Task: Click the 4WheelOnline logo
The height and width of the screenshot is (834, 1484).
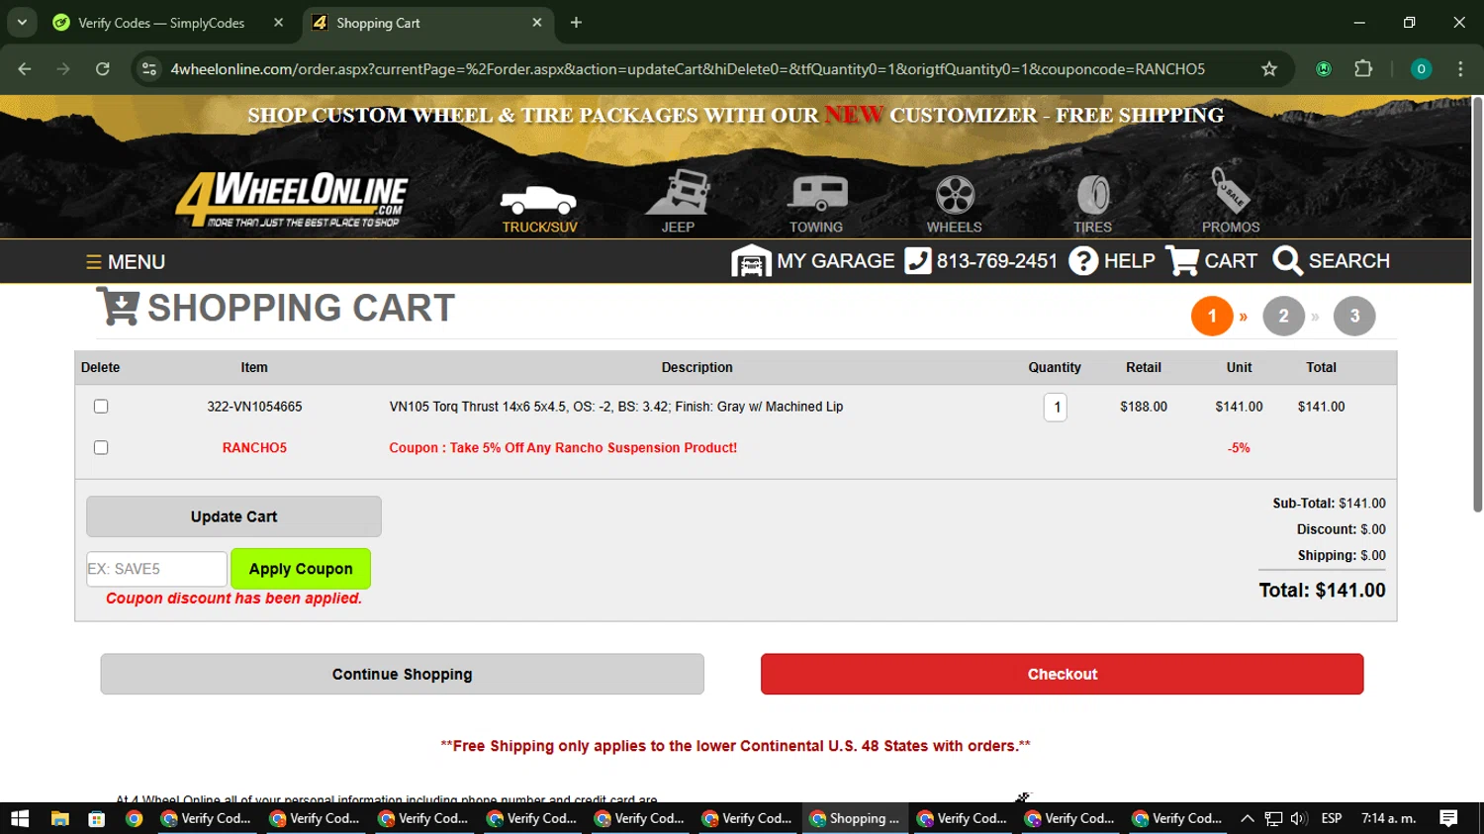Action: (x=292, y=200)
